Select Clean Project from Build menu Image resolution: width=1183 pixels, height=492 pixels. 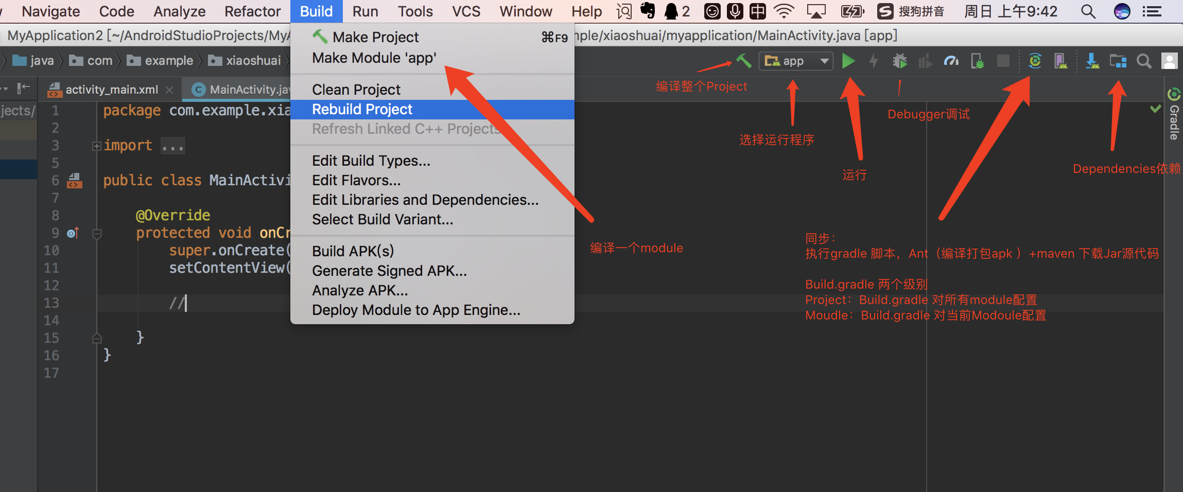coord(356,89)
